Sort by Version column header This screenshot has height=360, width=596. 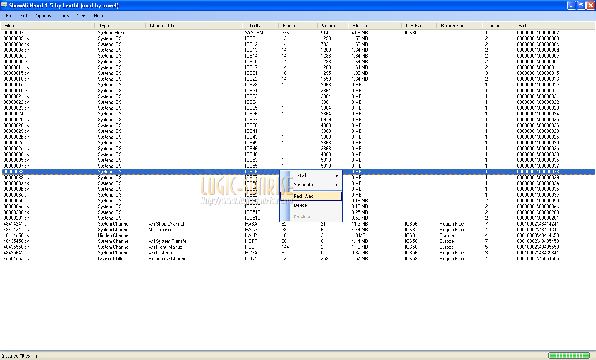click(x=333, y=26)
